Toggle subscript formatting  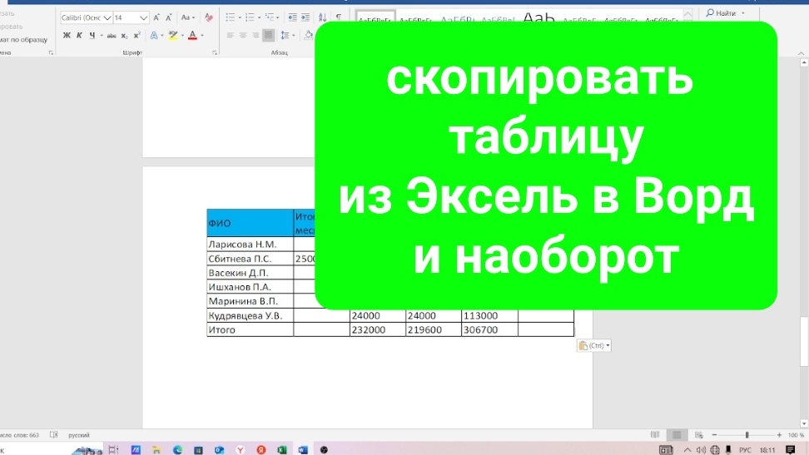click(x=124, y=35)
